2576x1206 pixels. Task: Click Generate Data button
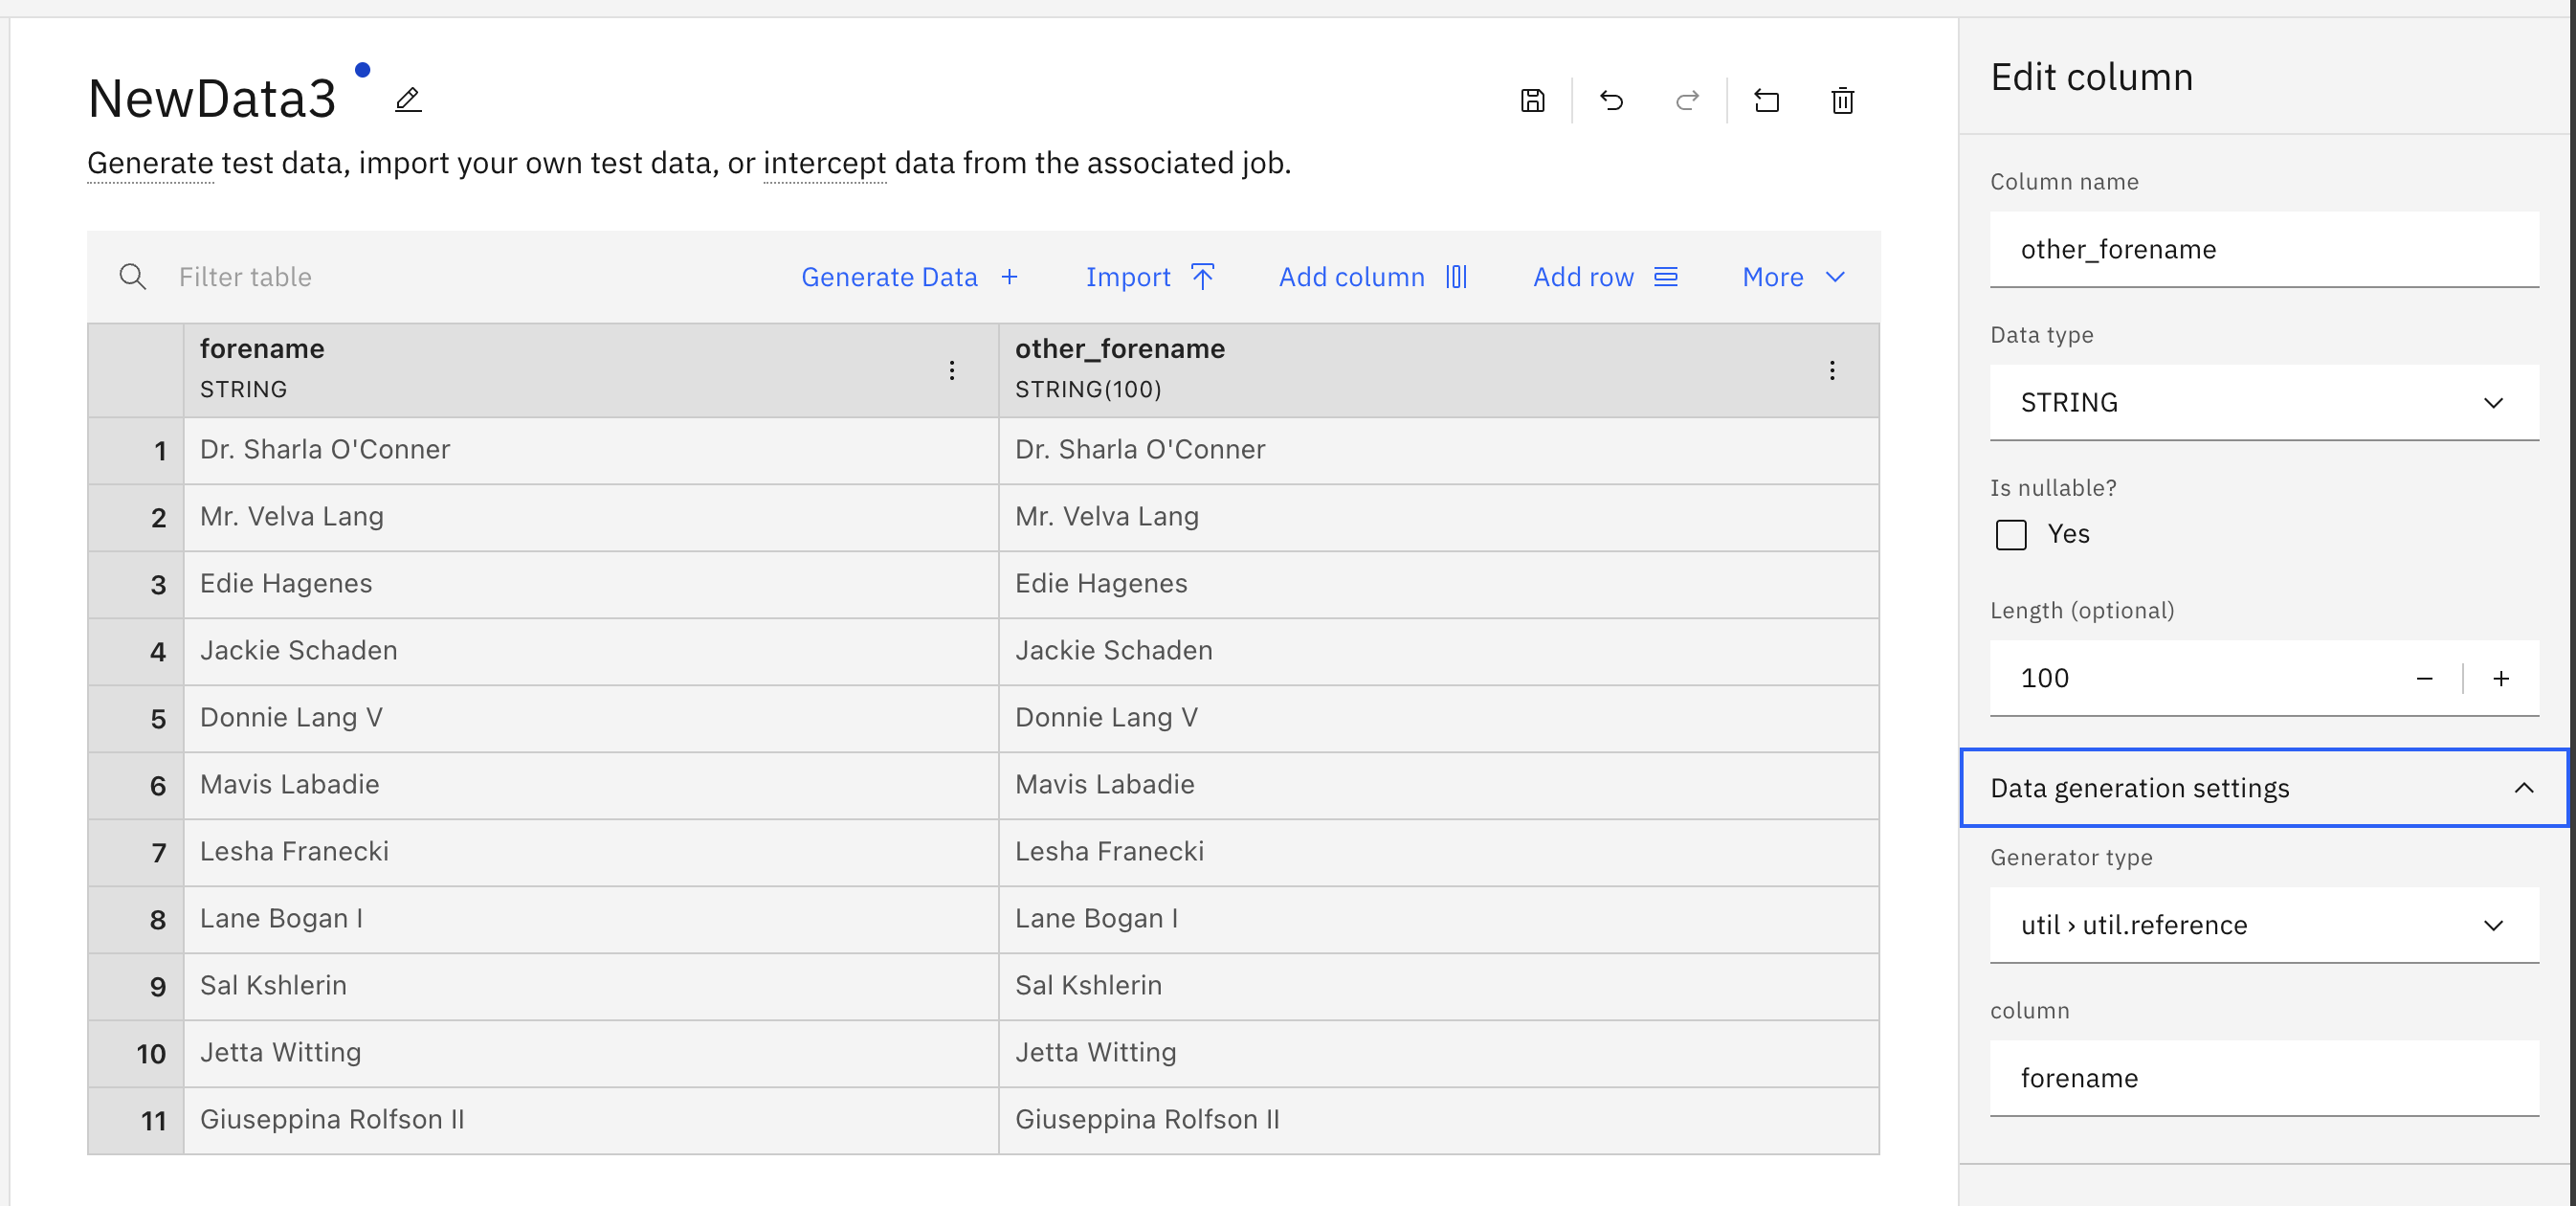[x=908, y=277]
